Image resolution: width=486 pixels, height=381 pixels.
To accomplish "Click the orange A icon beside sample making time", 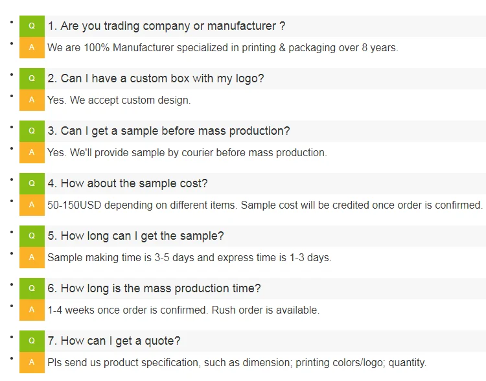I will tap(32, 257).
